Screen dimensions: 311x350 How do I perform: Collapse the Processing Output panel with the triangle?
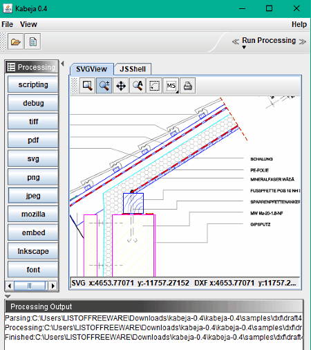(x=8, y=296)
